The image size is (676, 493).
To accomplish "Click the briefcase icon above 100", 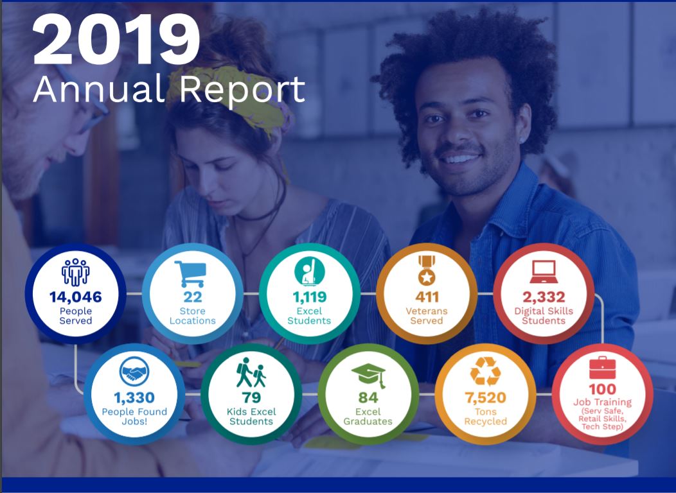I will pos(602,368).
